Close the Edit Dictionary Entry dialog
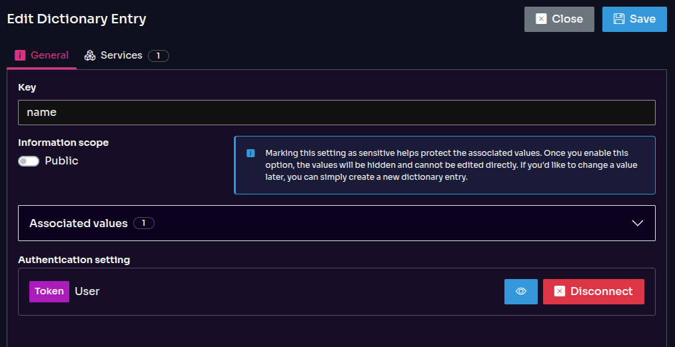This screenshot has width=675, height=347. [x=558, y=19]
